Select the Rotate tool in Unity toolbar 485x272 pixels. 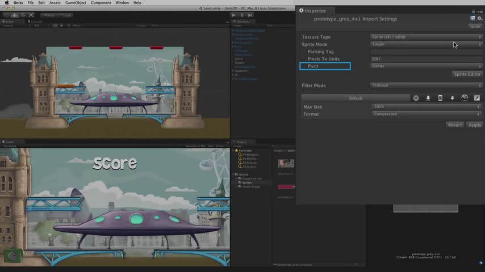(x=23, y=15)
